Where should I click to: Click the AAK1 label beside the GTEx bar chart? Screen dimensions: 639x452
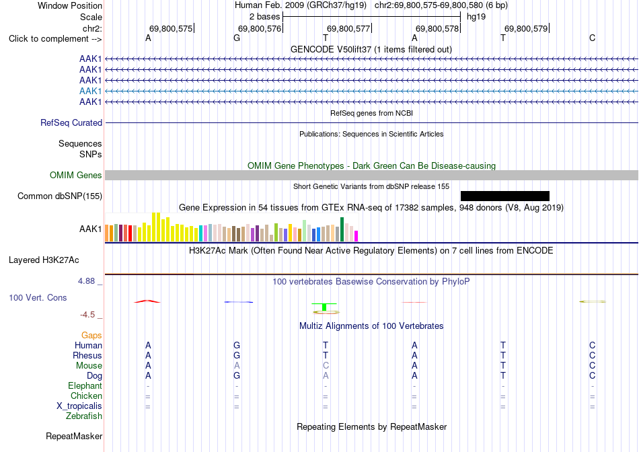coord(91,229)
